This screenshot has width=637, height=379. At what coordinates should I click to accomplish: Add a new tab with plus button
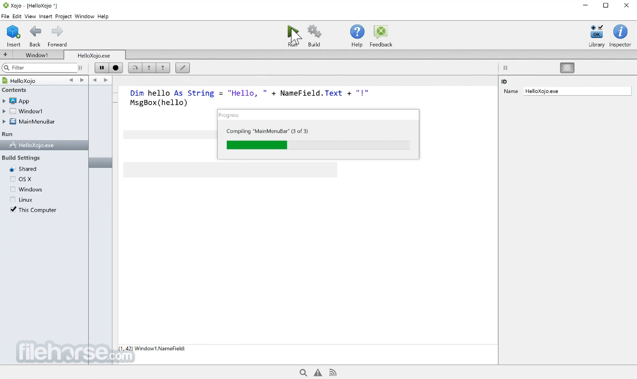click(x=5, y=55)
